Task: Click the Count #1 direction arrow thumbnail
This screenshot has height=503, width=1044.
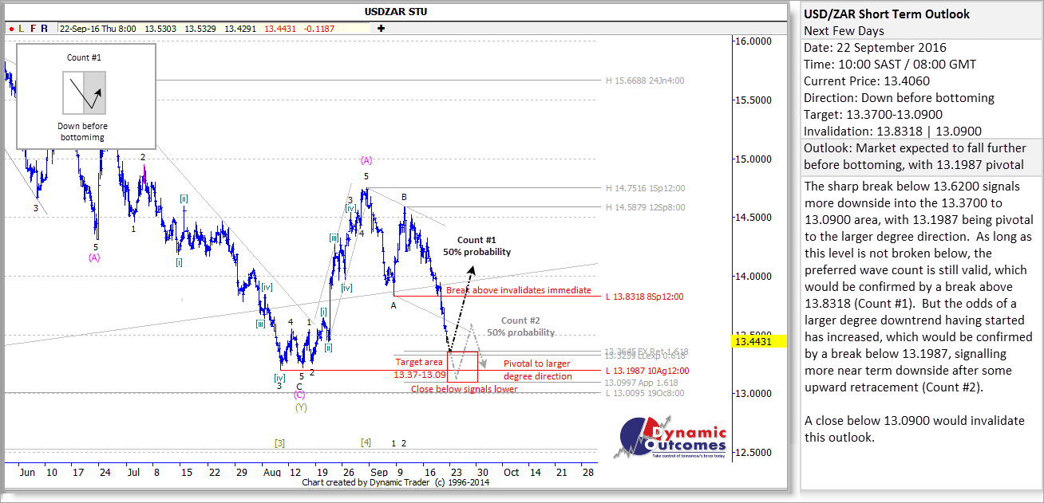Action: point(84,92)
